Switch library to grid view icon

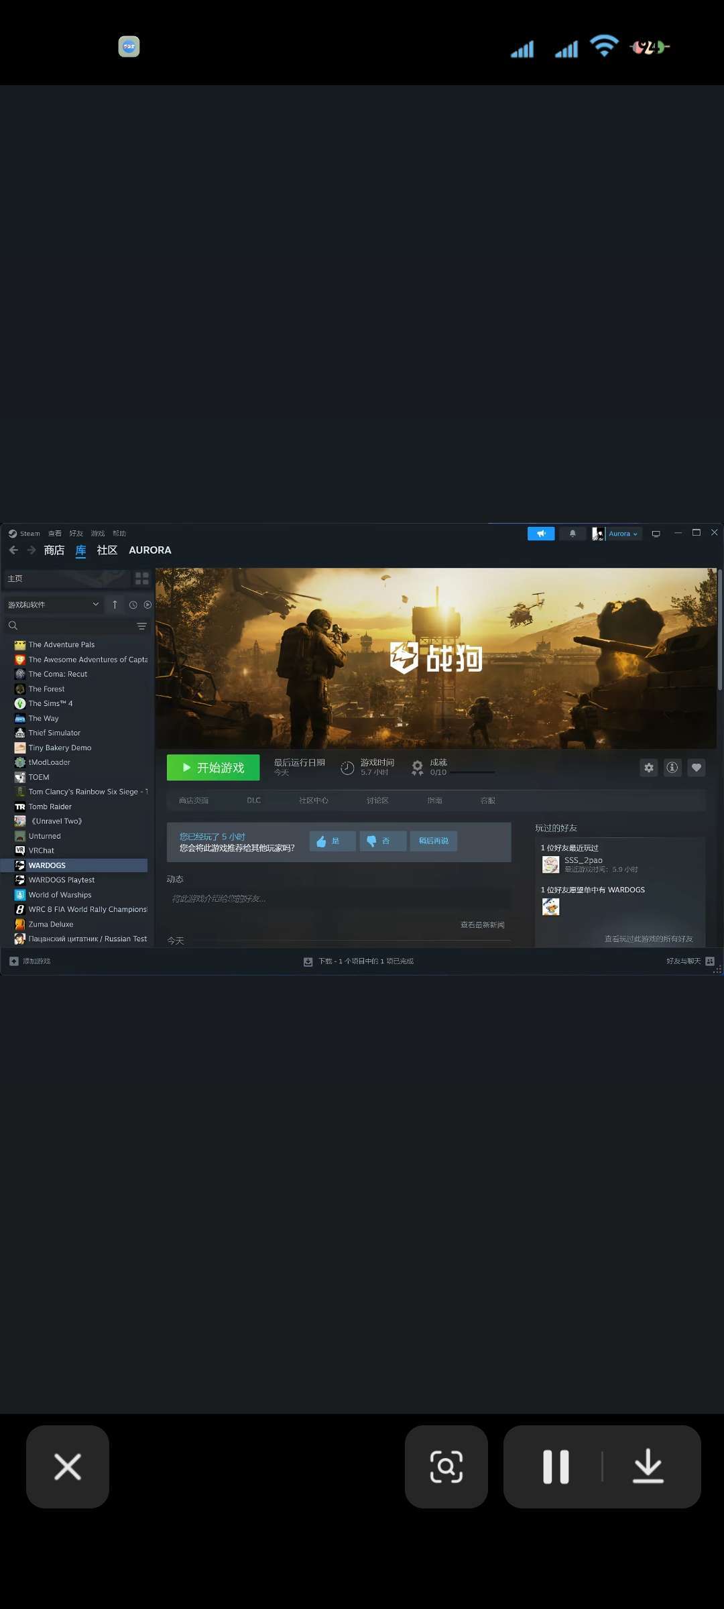[142, 579]
